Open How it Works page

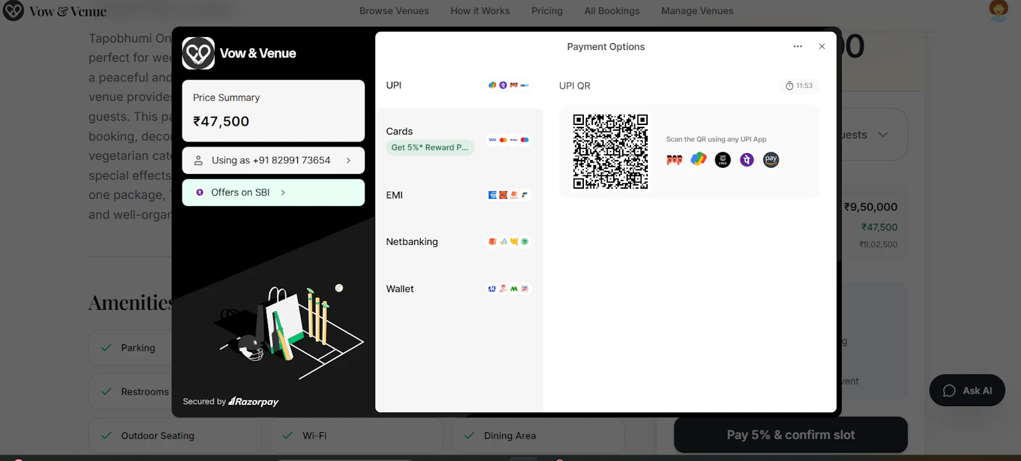click(480, 11)
